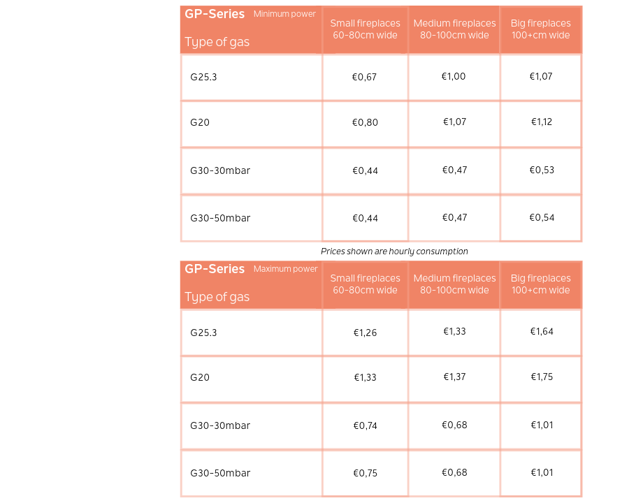Screen dimensions: 643x503
Task: Click the Small fireplaces header in Minimum power table
Action: 365,29
